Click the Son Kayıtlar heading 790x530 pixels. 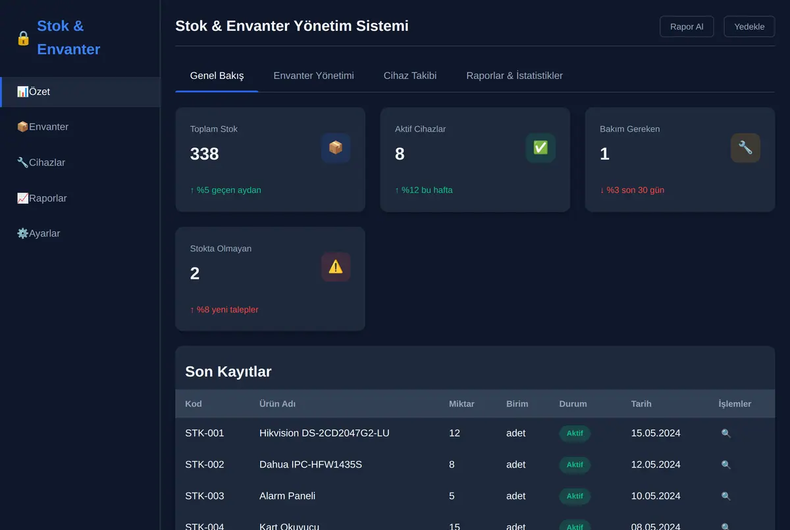pyautogui.click(x=228, y=372)
